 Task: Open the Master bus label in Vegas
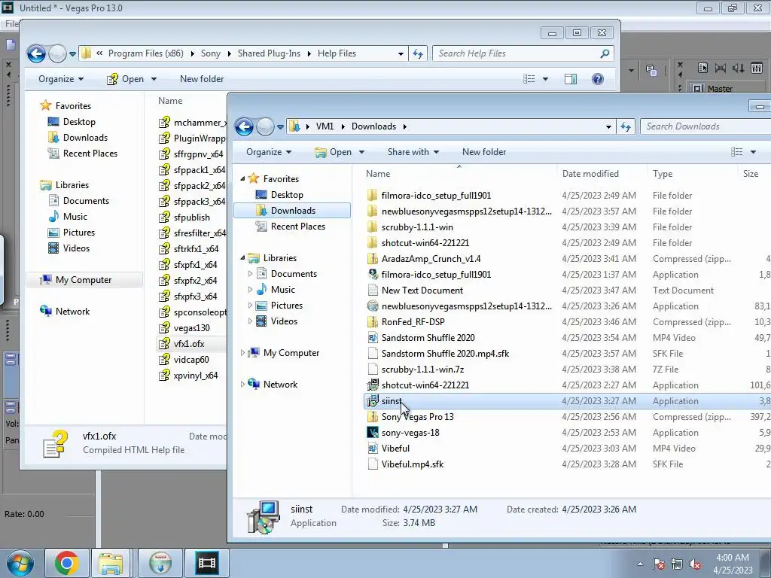point(720,89)
